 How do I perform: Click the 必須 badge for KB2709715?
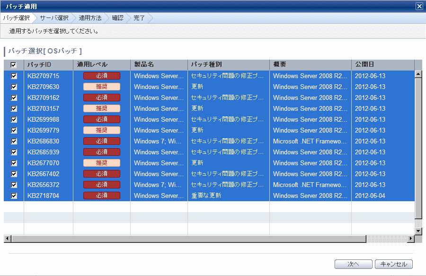click(102, 76)
